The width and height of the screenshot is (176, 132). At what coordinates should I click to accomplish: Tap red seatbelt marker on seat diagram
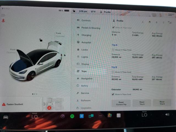pos(49,108)
